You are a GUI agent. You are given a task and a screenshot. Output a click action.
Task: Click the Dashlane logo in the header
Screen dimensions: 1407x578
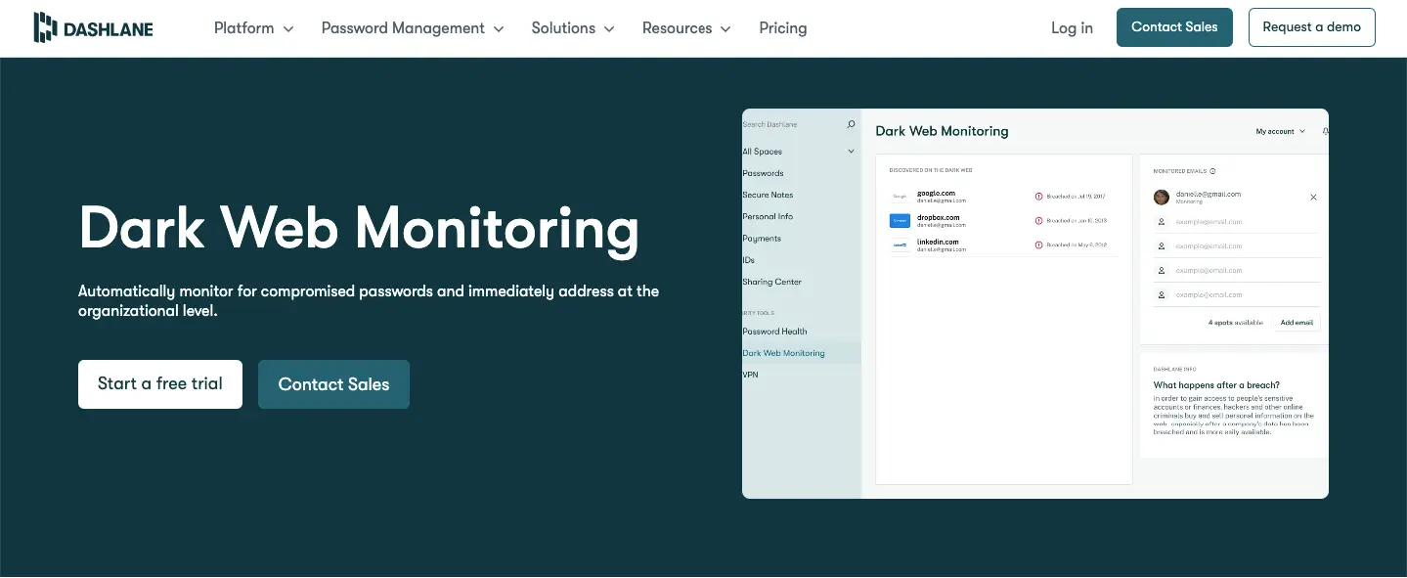[93, 27]
